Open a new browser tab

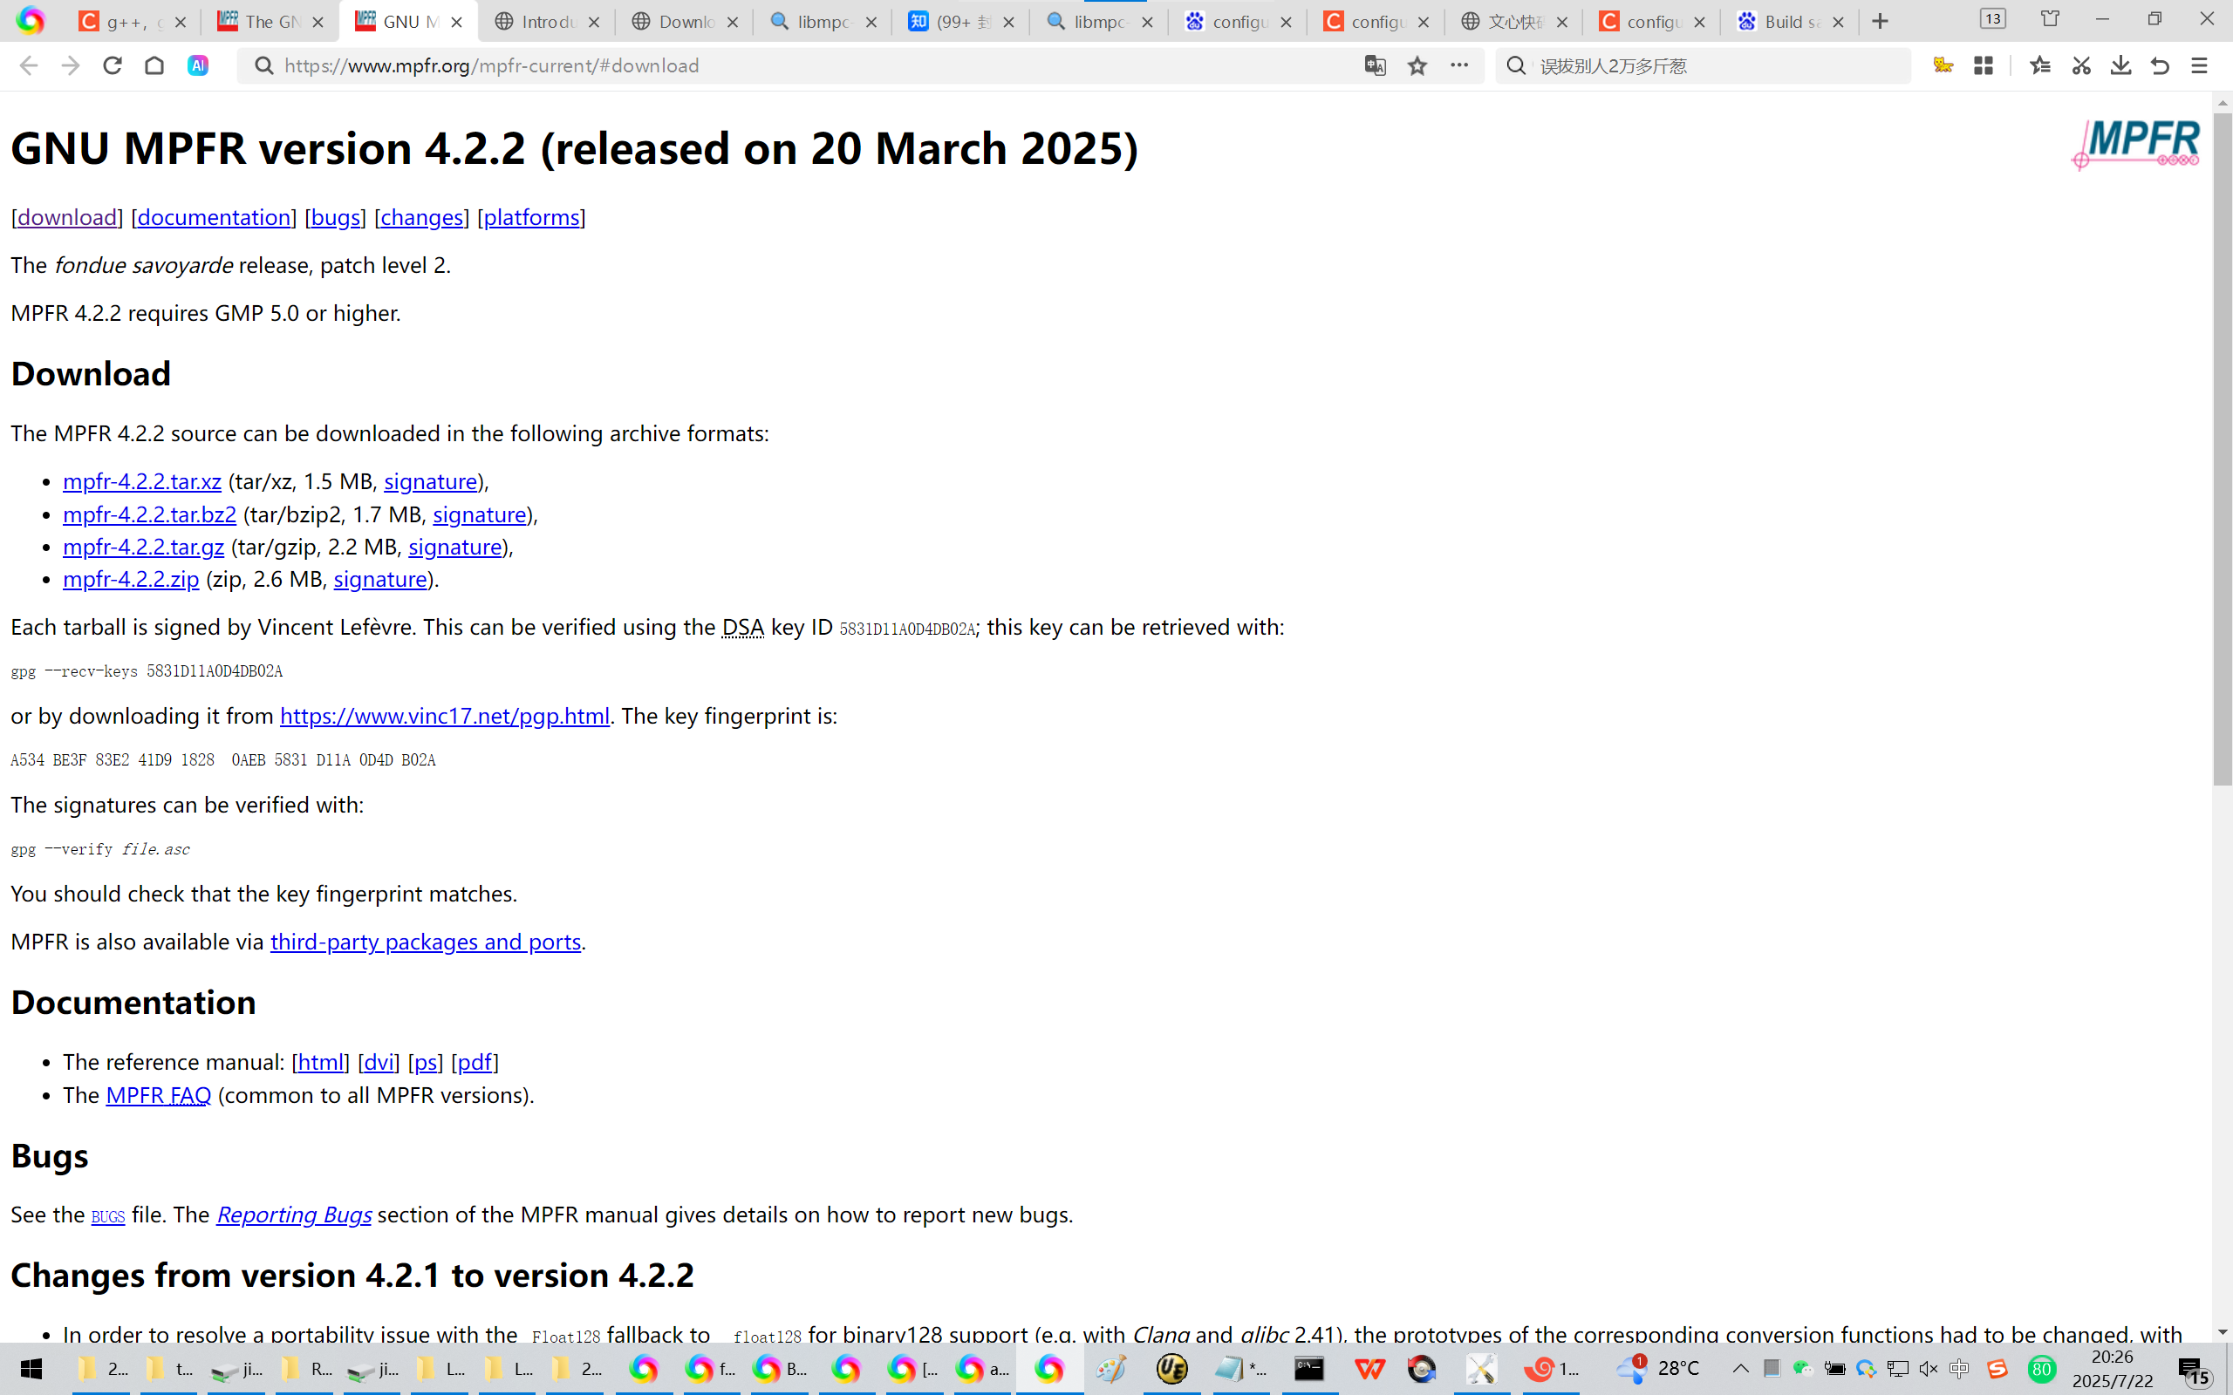pos(1880,21)
